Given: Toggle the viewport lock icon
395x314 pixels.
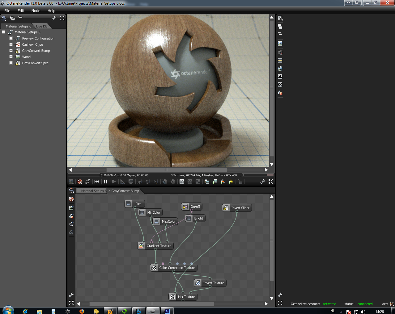Looking at the screenshot, I should click(240, 182).
